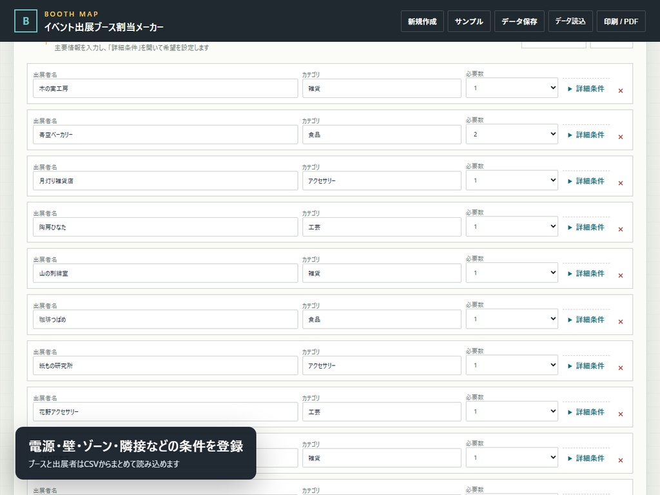Click the Booth Map B logo icon
This screenshot has width=660, height=495.
click(x=26, y=21)
